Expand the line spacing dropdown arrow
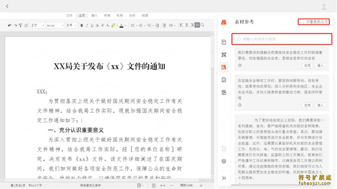Image resolution: width=337 pixels, height=189 pixels. [175, 25]
